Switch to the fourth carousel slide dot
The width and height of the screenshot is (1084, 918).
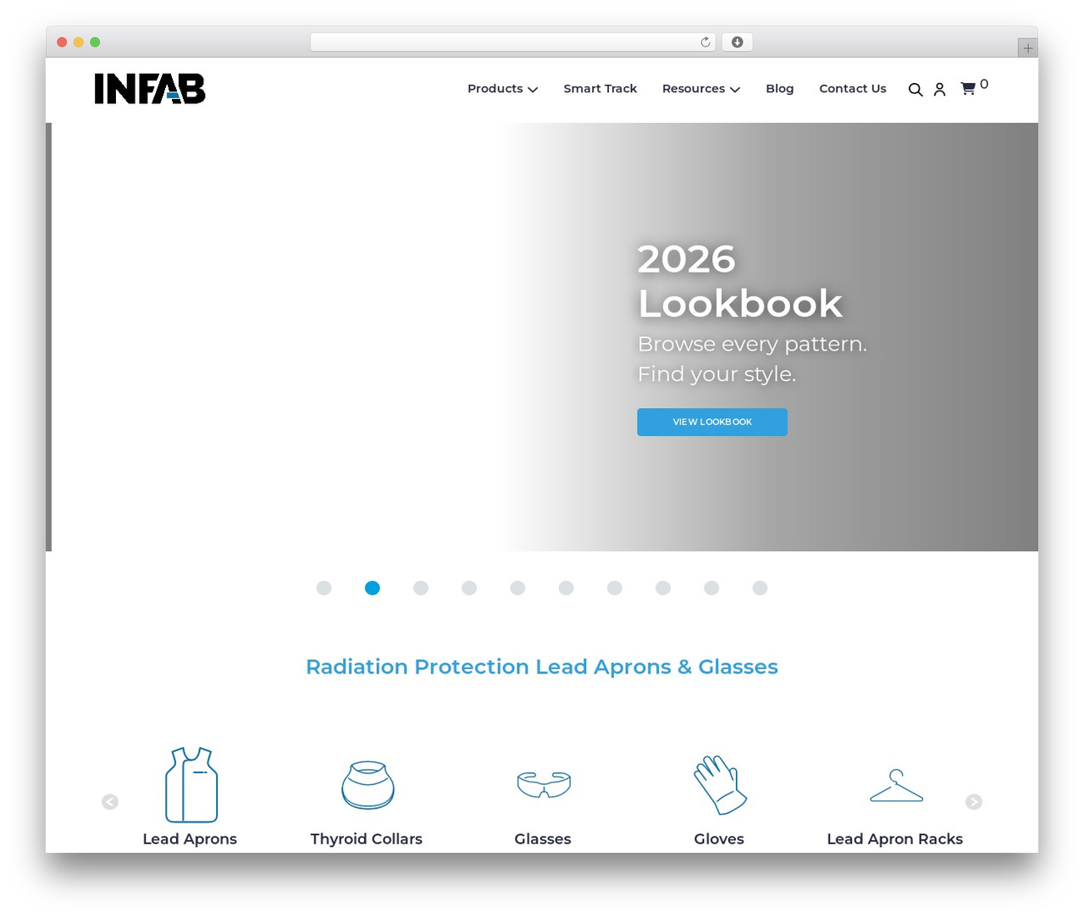coord(469,588)
